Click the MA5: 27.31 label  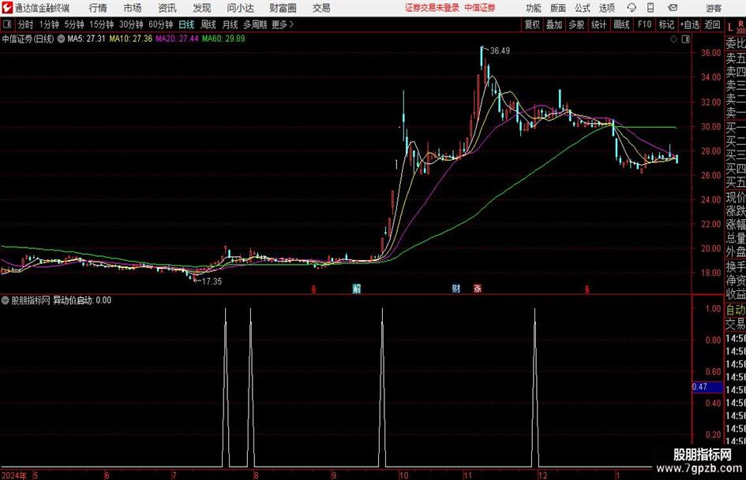[x=86, y=39]
